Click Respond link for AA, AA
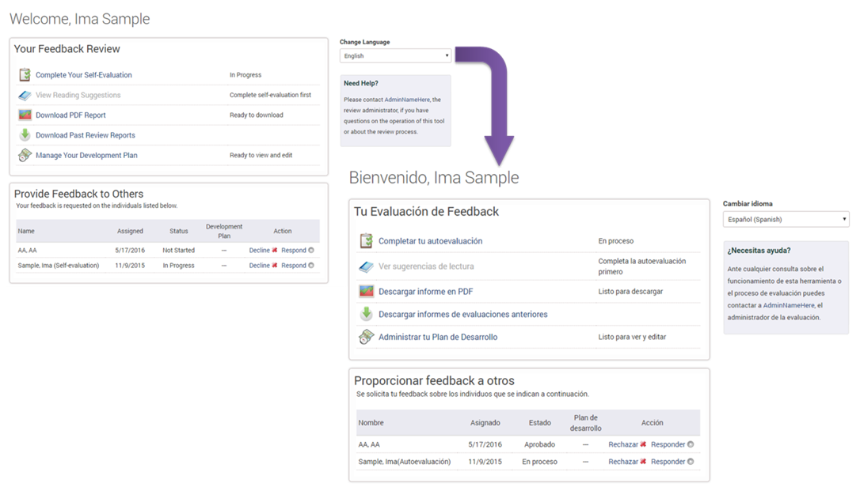This screenshot has height=487, width=860. pos(294,251)
